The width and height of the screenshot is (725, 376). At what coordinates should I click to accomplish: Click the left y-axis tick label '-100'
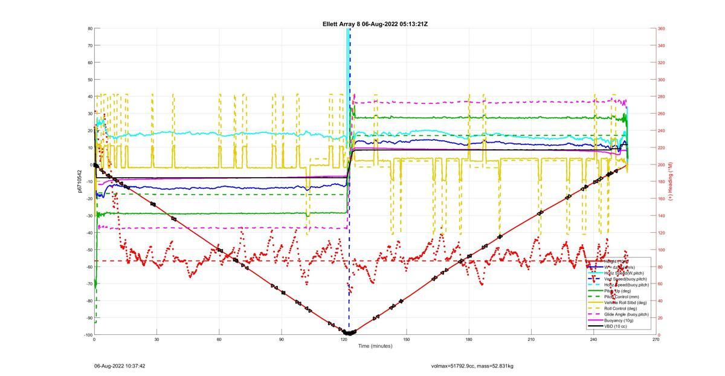point(88,335)
